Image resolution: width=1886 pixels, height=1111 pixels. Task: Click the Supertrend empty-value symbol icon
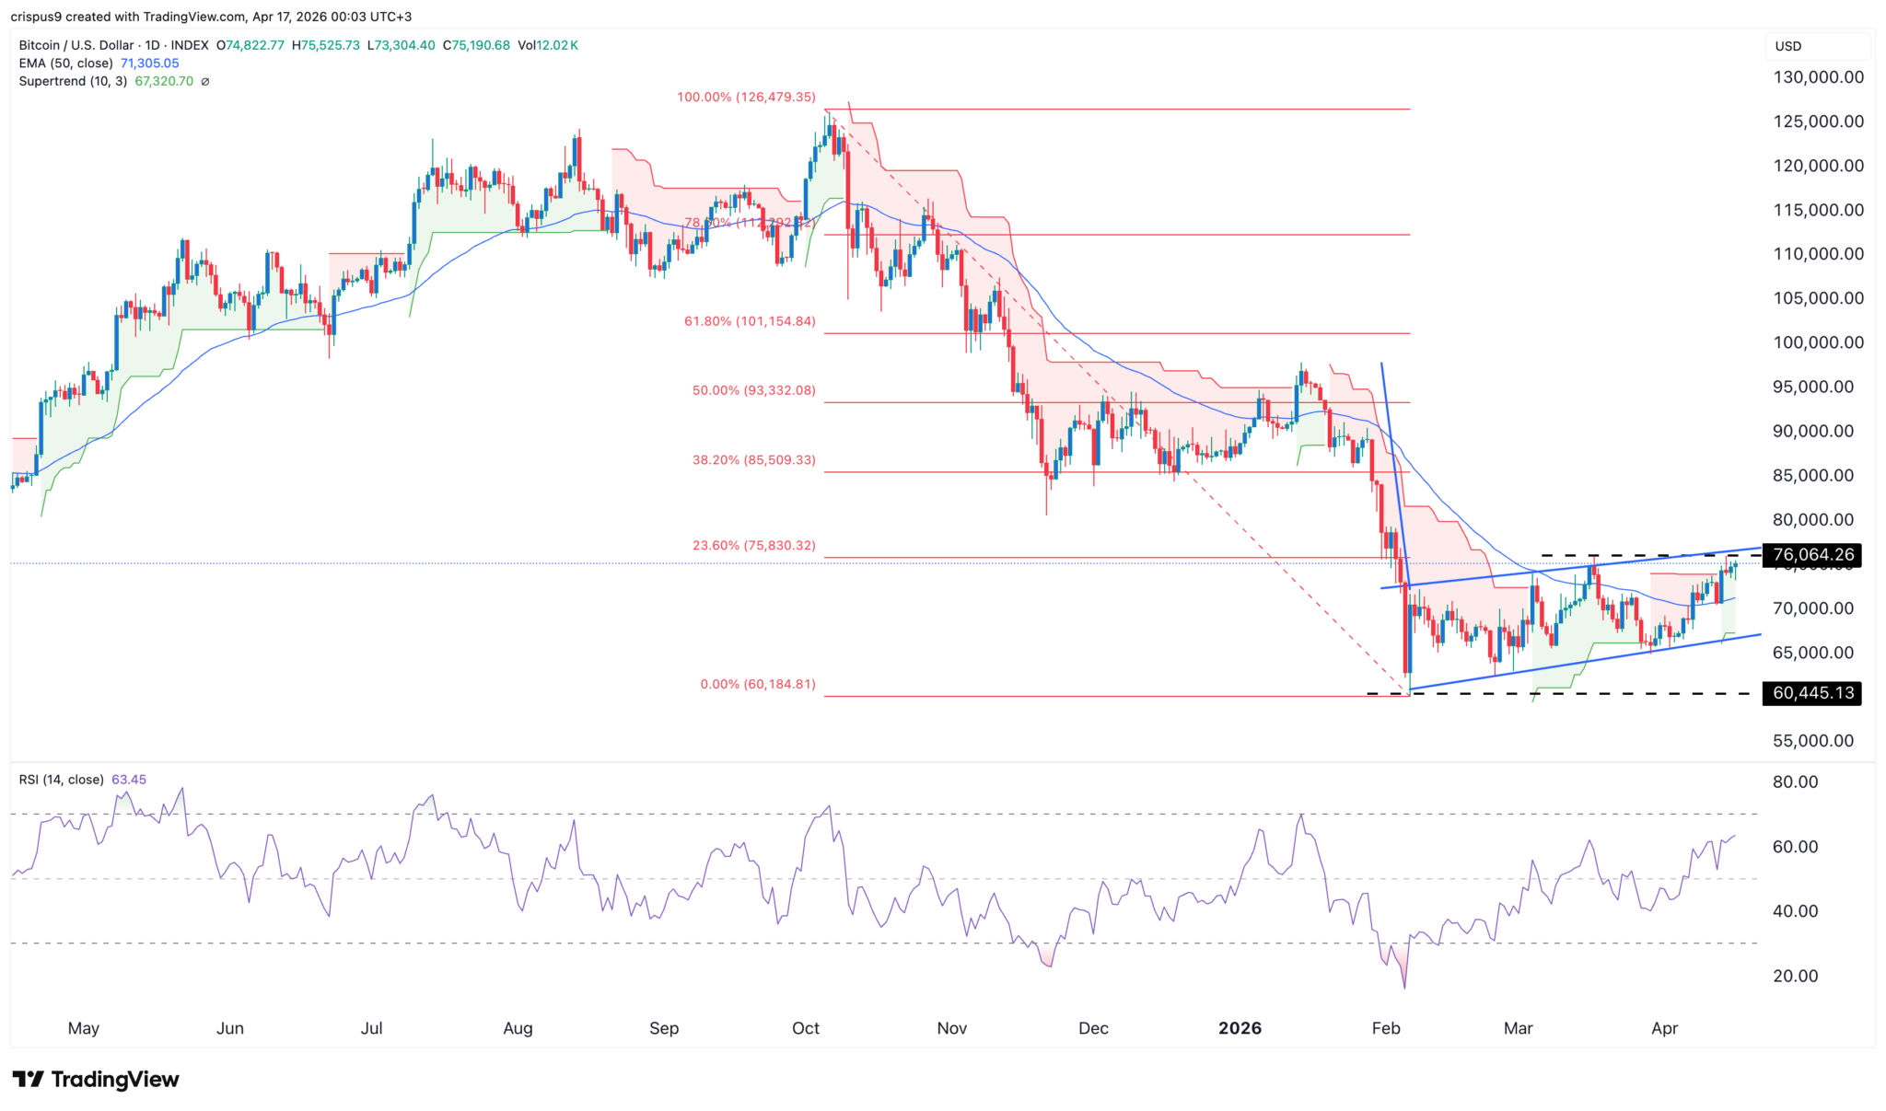coord(205,81)
